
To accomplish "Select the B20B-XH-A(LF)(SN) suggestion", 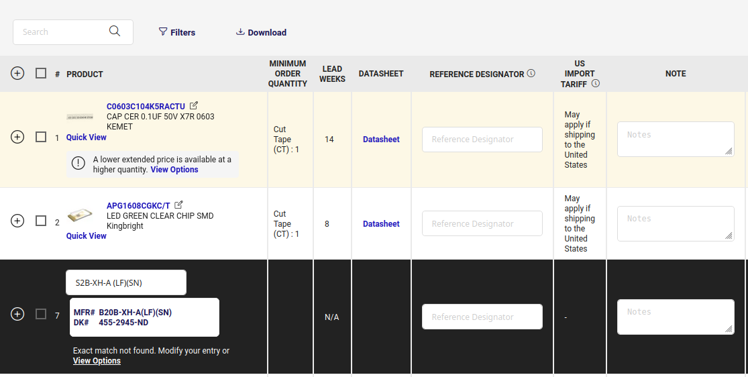I will pyautogui.click(x=144, y=317).
